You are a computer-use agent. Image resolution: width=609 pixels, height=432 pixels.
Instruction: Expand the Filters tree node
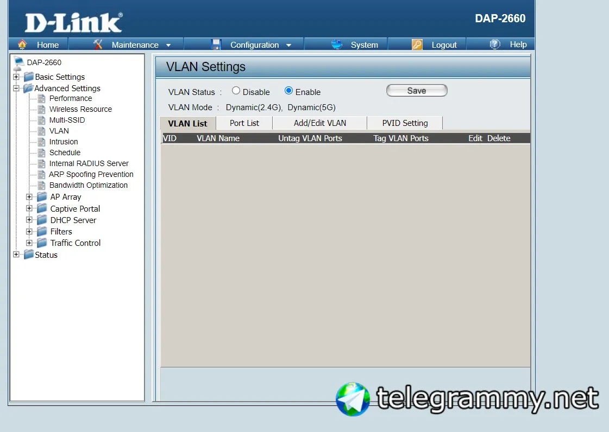29,231
